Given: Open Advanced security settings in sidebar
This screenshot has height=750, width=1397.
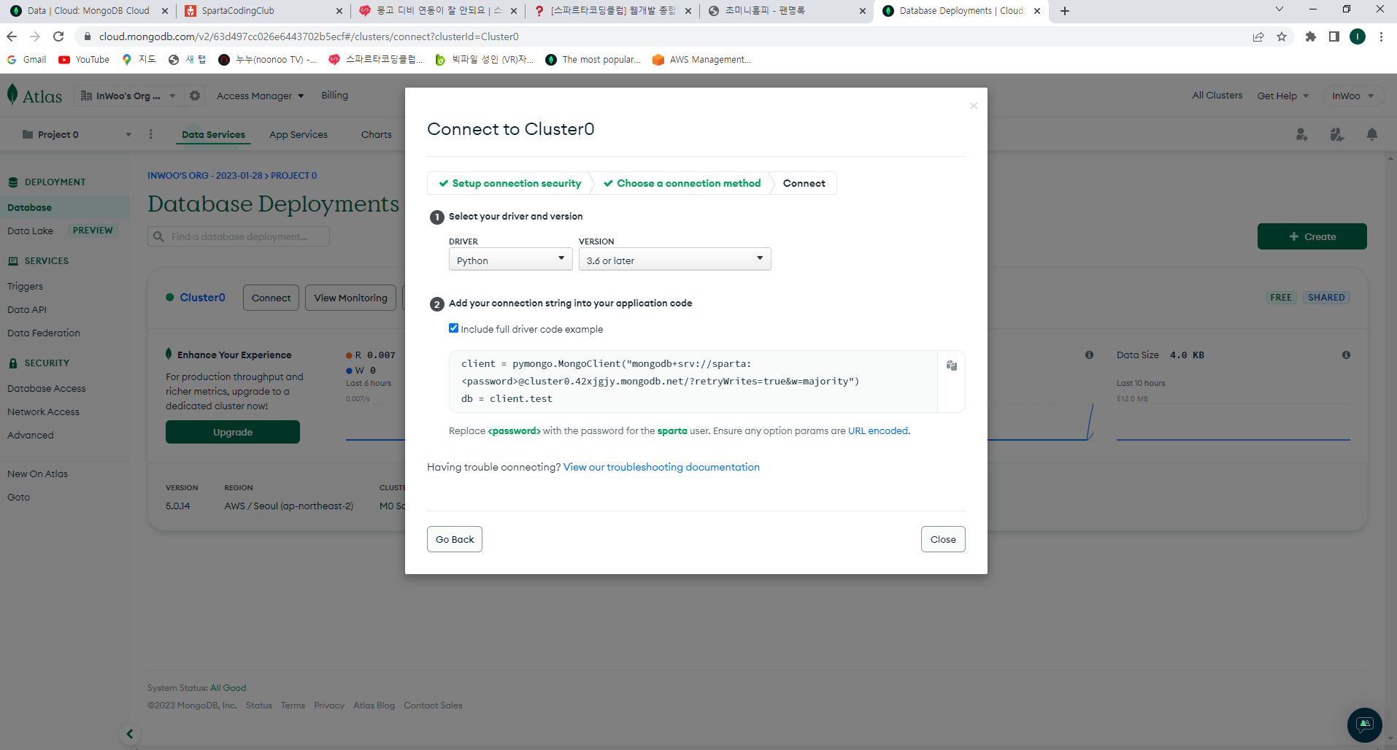Looking at the screenshot, I should (30, 435).
